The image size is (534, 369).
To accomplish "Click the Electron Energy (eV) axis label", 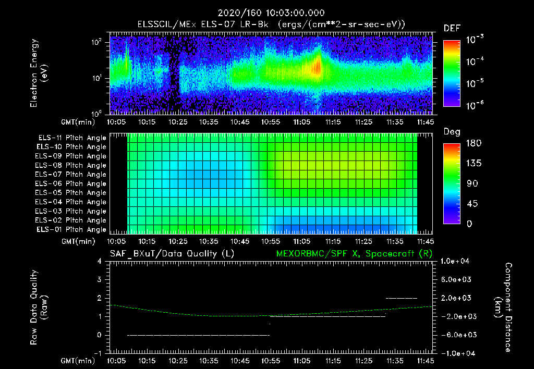I will click(39, 73).
